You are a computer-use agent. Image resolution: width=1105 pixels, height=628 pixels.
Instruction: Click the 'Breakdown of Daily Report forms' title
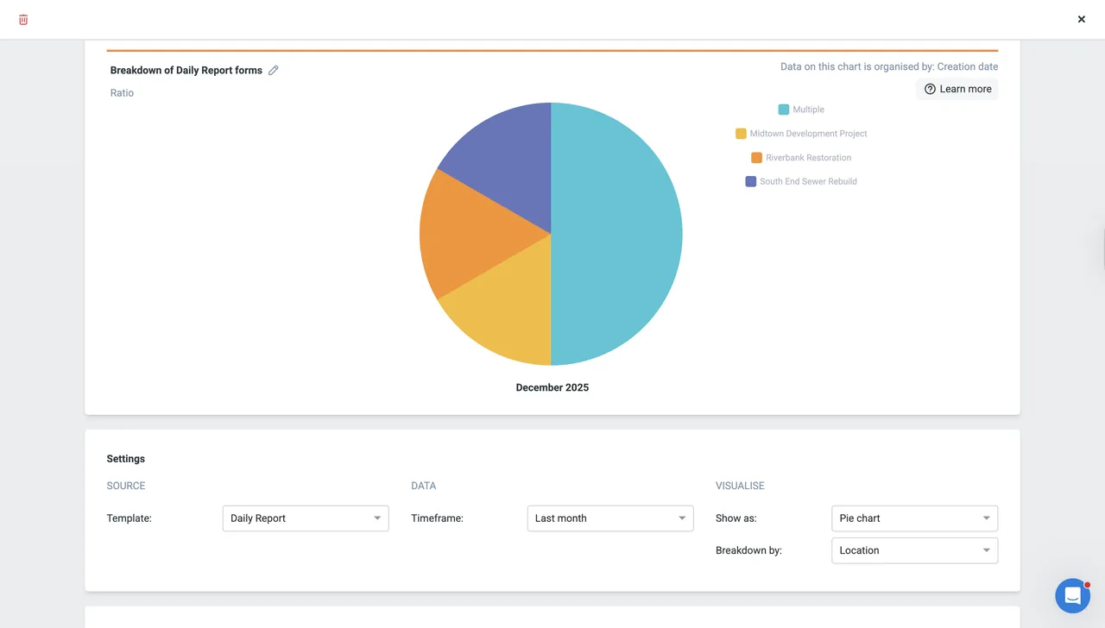tap(186, 71)
